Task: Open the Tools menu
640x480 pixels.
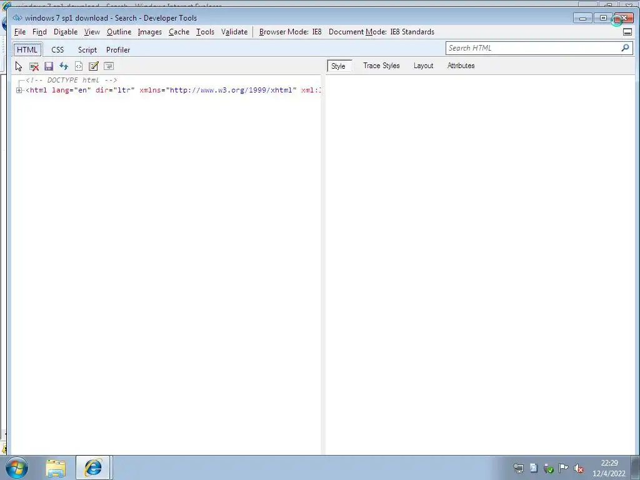Action: (205, 32)
